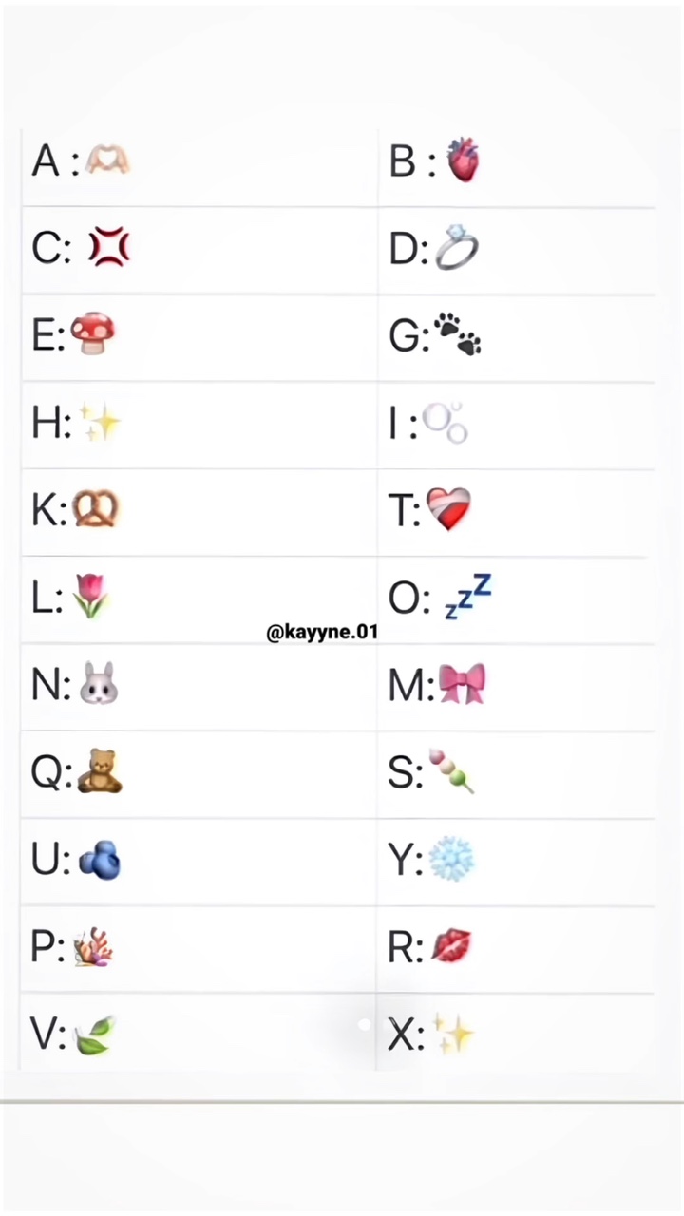Select the dango skewer emoji beside S
The image size is (684, 1216).
451,770
